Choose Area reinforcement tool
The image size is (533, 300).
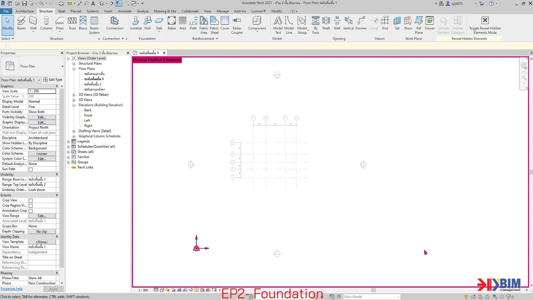coord(182,23)
